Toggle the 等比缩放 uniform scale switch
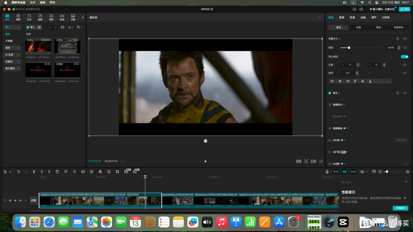The width and height of the screenshot is (413, 232). [405, 56]
